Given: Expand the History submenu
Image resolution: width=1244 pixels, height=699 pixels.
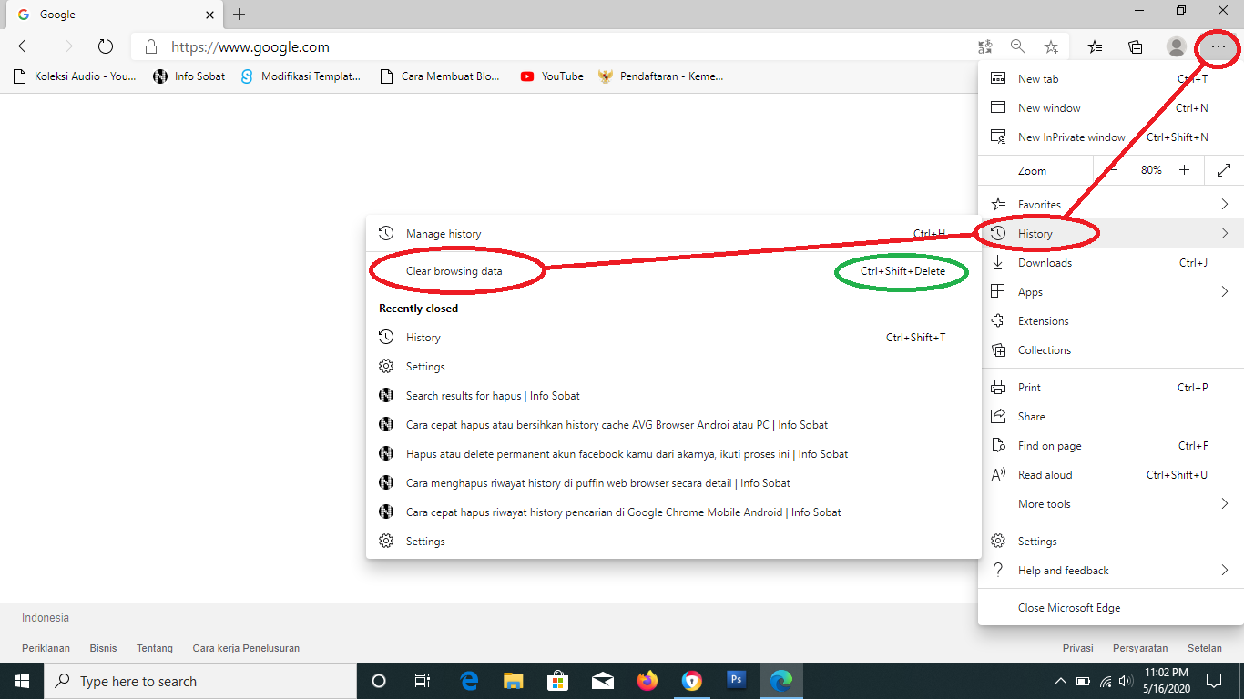Looking at the screenshot, I should point(1110,234).
